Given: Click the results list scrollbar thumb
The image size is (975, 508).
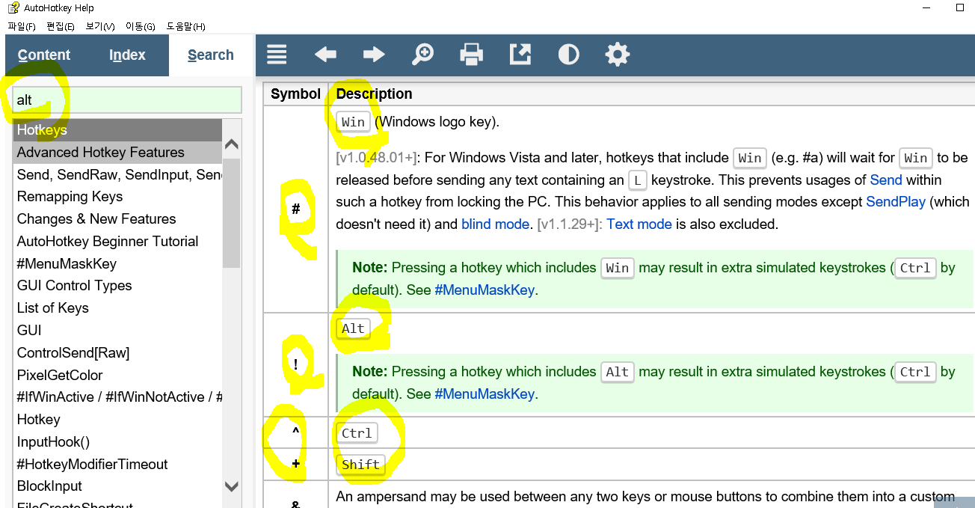Looking at the screenshot, I should click(x=232, y=212).
